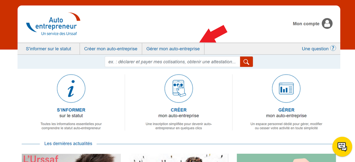Select the S'informer information circle icon

point(71,89)
